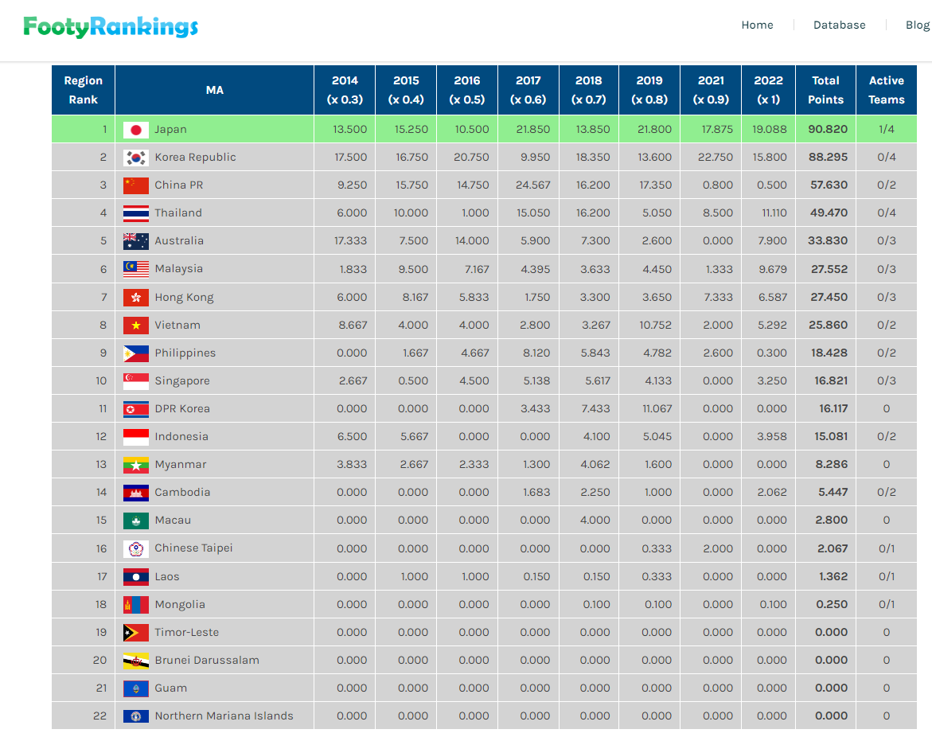Click the Hong Kong flag icon

(x=135, y=298)
